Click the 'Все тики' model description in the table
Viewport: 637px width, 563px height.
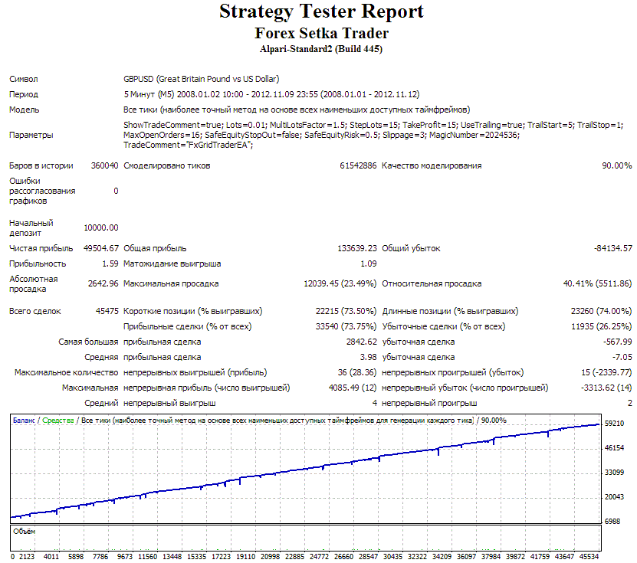(x=297, y=110)
